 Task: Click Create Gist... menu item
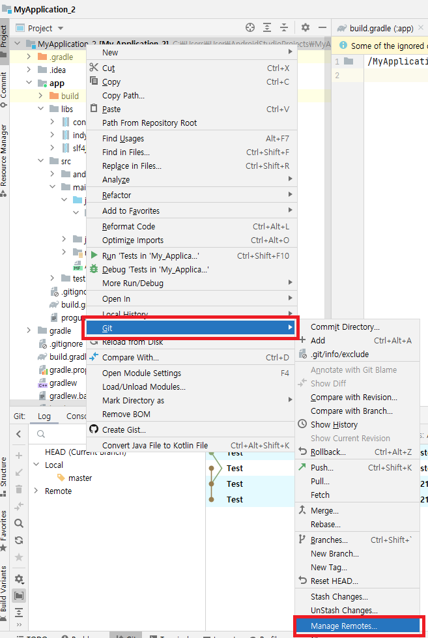point(192,429)
